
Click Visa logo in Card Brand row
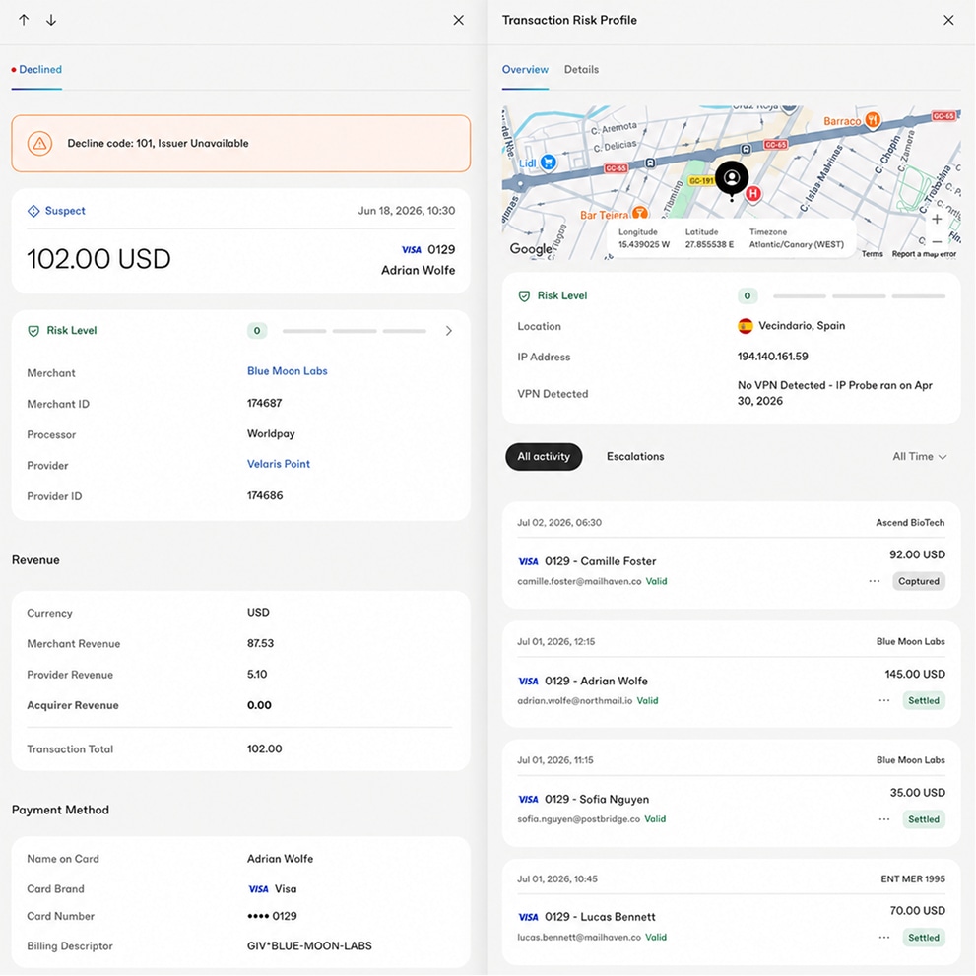(x=258, y=889)
